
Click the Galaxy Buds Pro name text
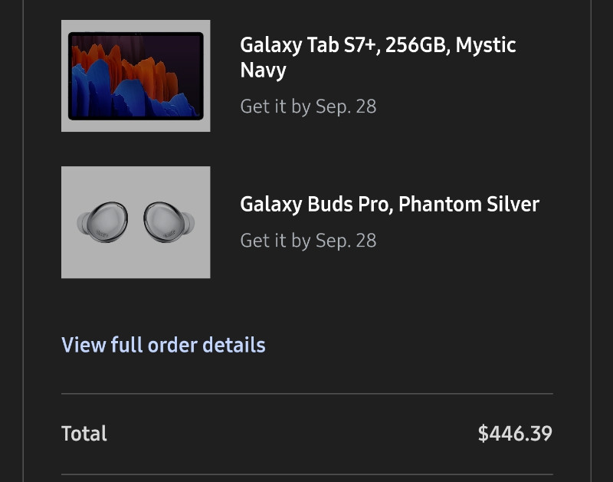(316, 204)
